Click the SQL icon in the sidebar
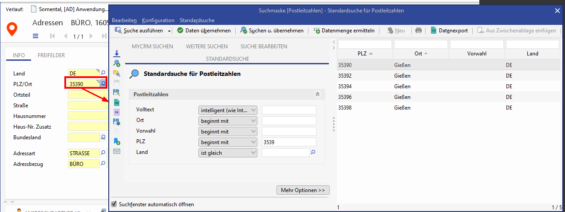Screen dimensions: 565x212 coord(117,112)
